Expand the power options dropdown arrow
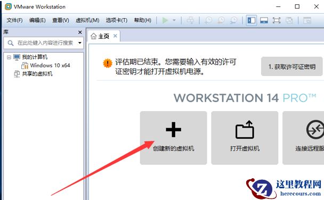Screen dimensions: 324x200 coord(174,20)
